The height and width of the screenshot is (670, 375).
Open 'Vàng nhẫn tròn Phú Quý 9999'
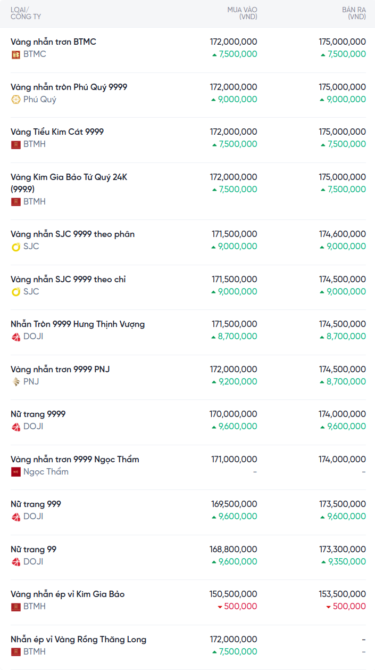tap(69, 87)
